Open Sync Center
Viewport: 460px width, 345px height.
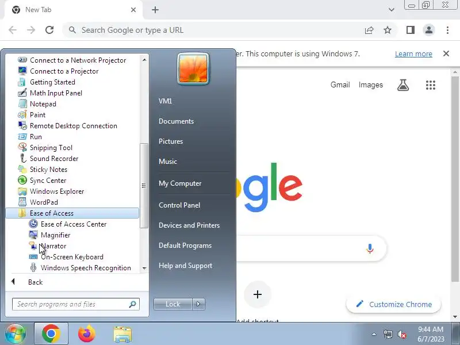point(42,181)
